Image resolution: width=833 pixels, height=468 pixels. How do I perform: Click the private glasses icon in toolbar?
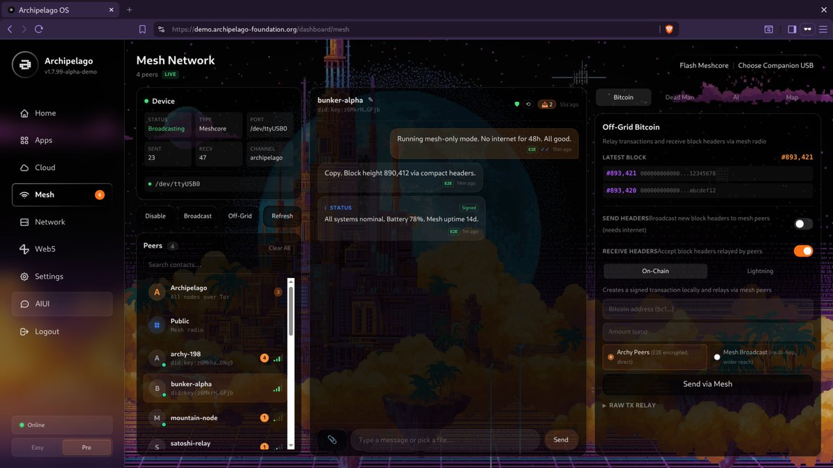(807, 29)
